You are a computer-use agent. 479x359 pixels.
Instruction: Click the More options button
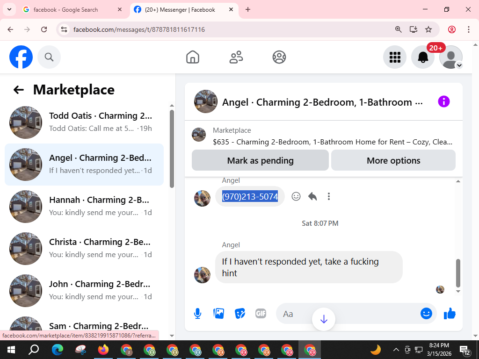coord(393,160)
